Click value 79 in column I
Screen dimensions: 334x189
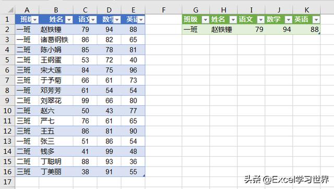(251, 29)
